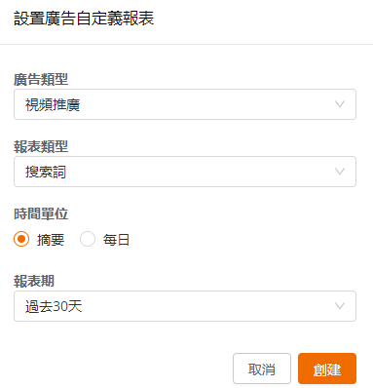Click the orange 創建 create button
The image size is (373, 388).
click(x=327, y=369)
